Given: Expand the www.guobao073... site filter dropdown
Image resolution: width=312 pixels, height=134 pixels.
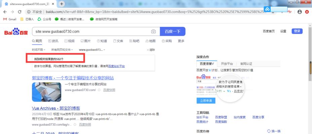Looking at the screenshot, I should tap(92, 50).
